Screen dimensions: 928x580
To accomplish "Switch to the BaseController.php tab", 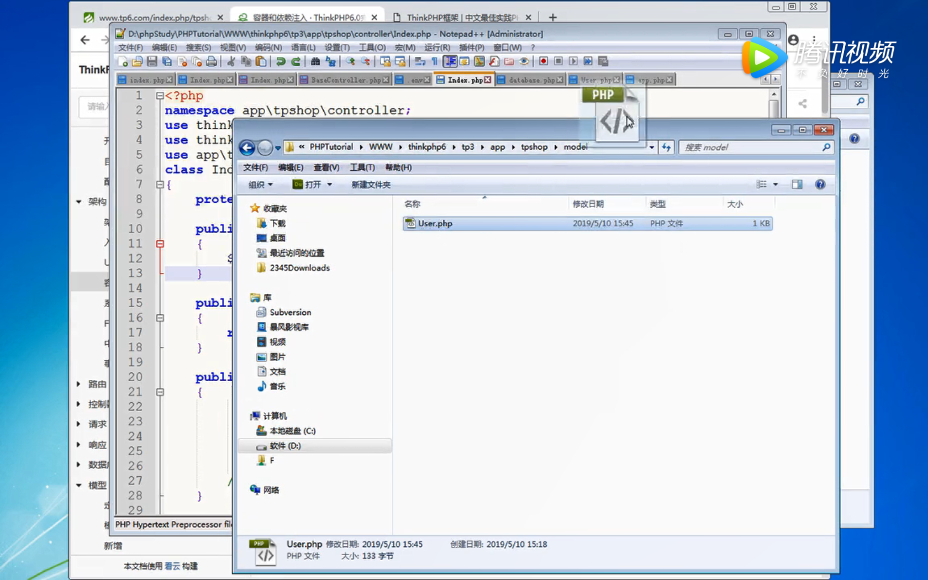I will [345, 80].
